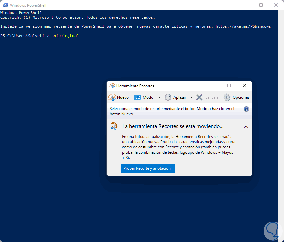Screen dimensions: 284x242
Task: Close the Herramienta Recortes window
Action: [x=244, y=86]
